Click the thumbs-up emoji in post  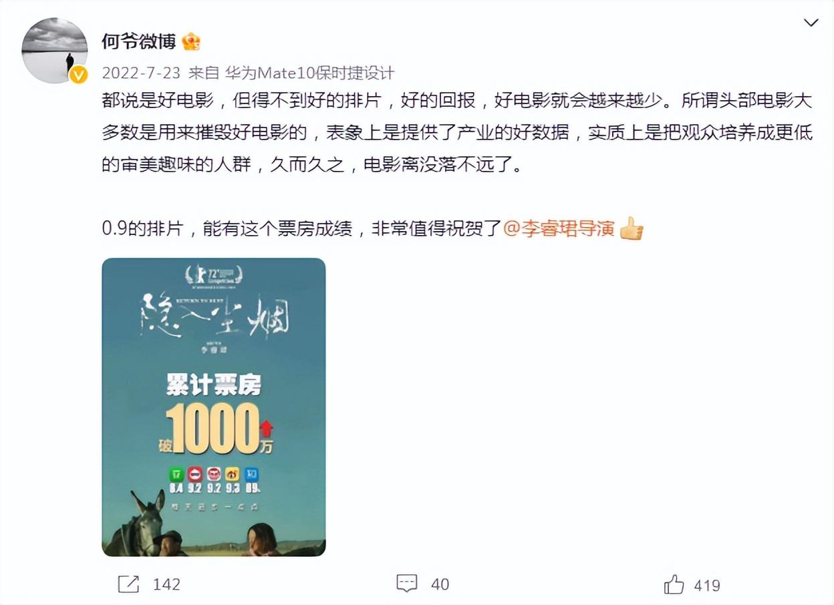coord(631,229)
